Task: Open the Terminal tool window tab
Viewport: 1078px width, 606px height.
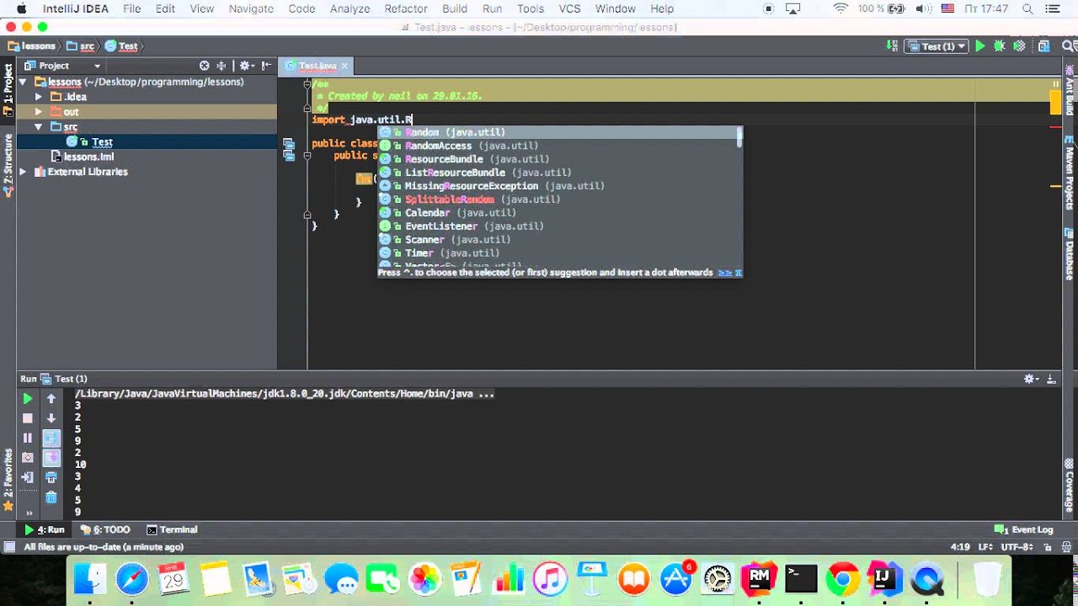Action: [x=172, y=529]
